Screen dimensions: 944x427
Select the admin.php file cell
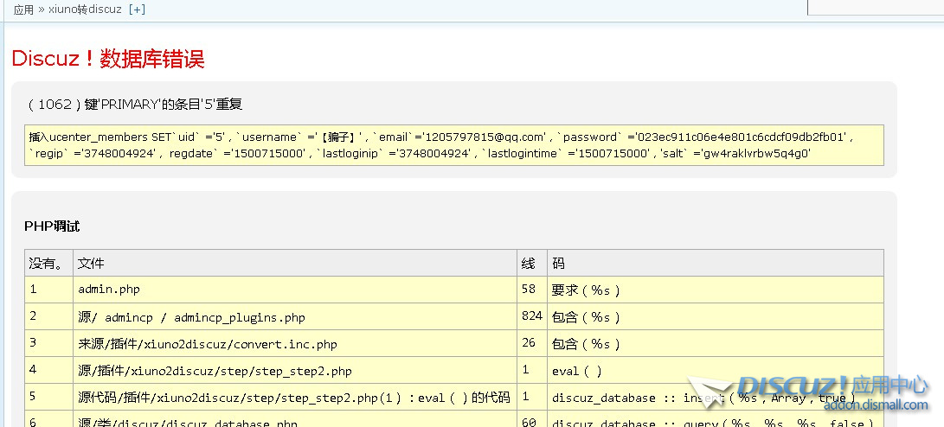coord(295,290)
